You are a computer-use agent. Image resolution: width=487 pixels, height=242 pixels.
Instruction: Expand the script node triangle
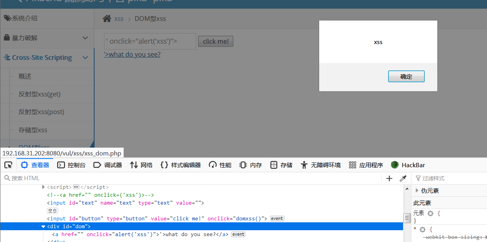coord(43,187)
